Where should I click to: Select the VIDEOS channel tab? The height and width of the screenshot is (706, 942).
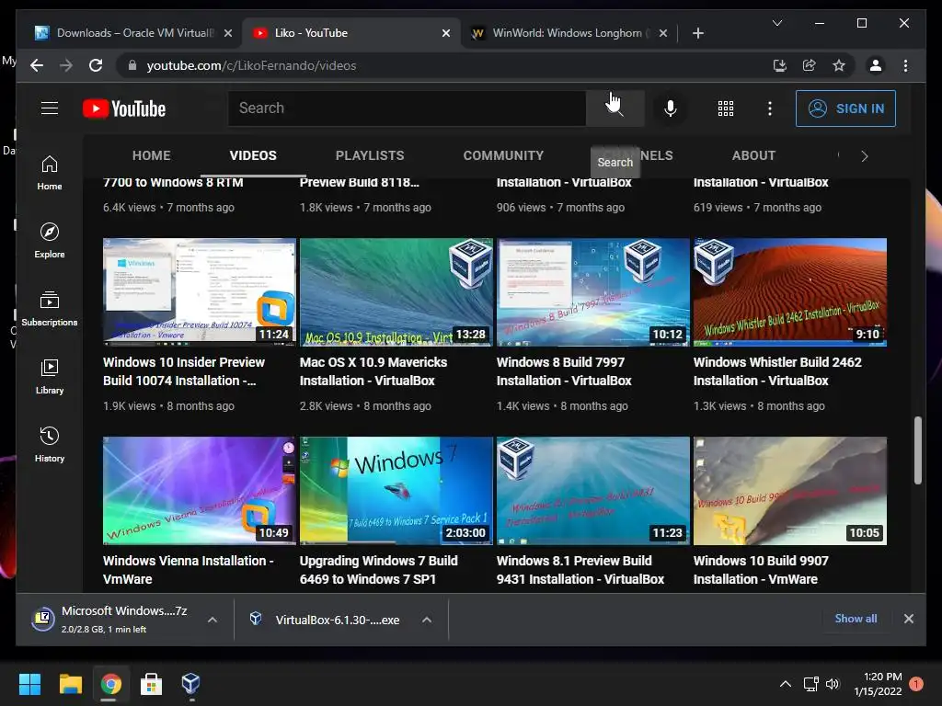click(x=253, y=155)
